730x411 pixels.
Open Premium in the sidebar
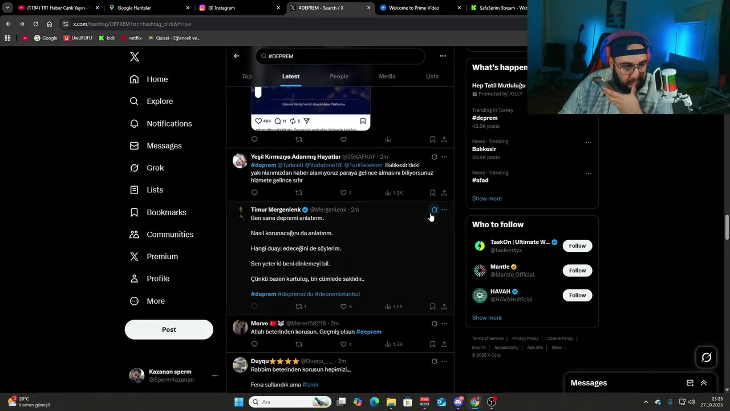154,256
